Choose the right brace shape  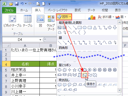pos(85,32)
